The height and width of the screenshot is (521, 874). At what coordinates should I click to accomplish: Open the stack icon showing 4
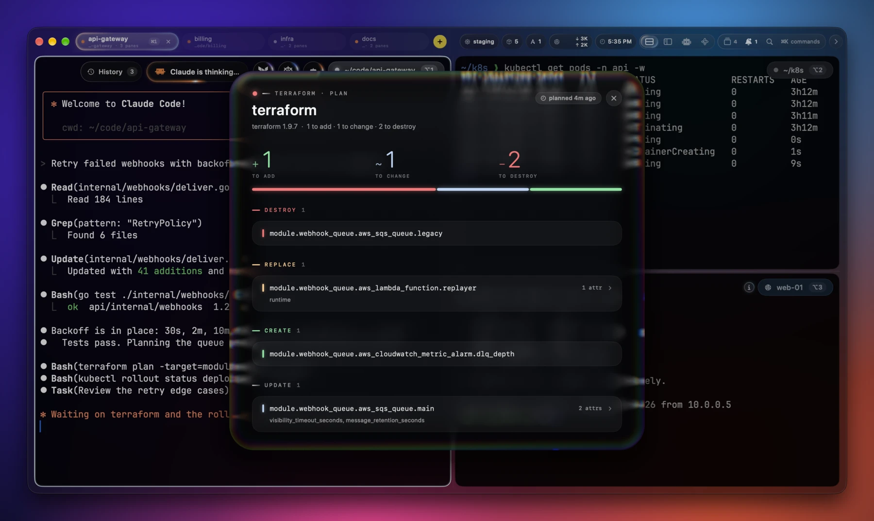point(730,42)
